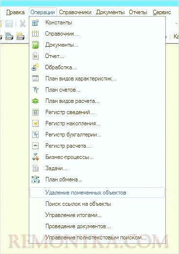179x254 pixels.
Task: Open the Отчеты menu
Action: (x=138, y=12)
